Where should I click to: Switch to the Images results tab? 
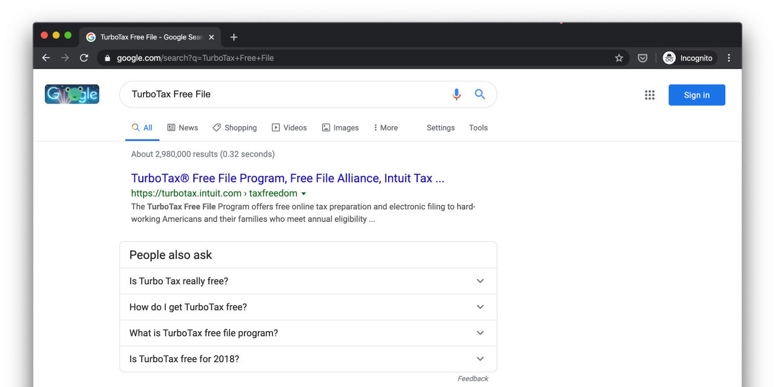tap(340, 128)
